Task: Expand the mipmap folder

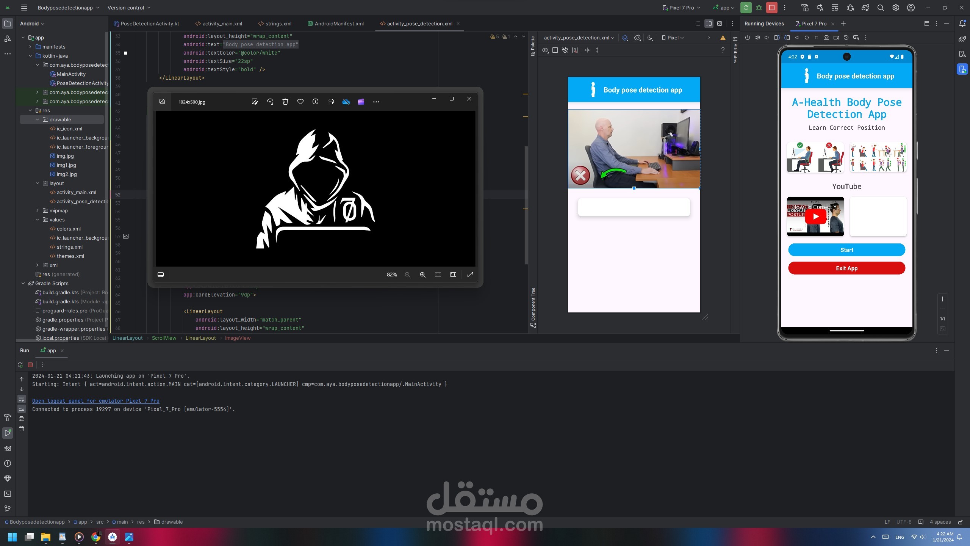Action: pos(38,210)
